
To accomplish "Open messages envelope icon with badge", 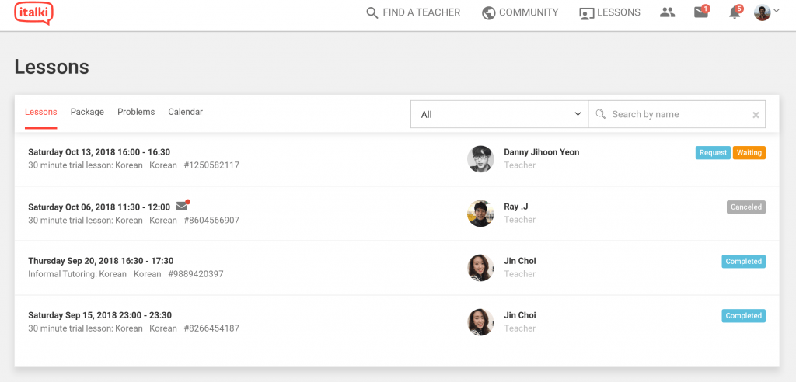I will (x=702, y=12).
